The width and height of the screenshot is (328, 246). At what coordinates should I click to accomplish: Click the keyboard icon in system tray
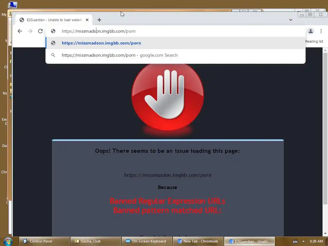tap(295, 242)
